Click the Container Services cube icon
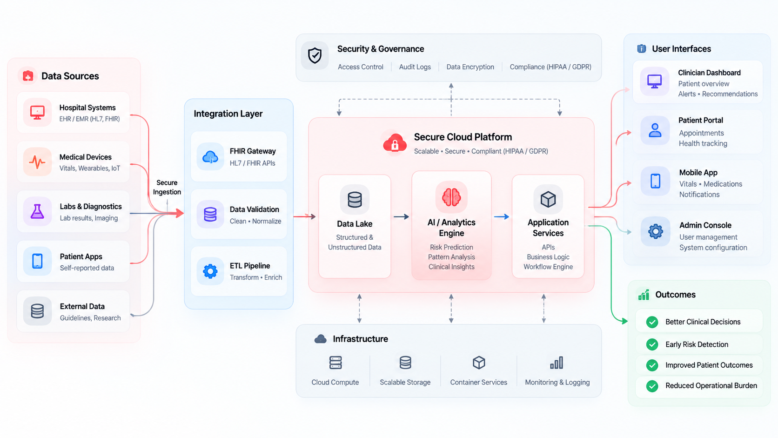Image resolution: width=778 pixels, height=438 pixels. pyautogui.click(x=479, y=363)
